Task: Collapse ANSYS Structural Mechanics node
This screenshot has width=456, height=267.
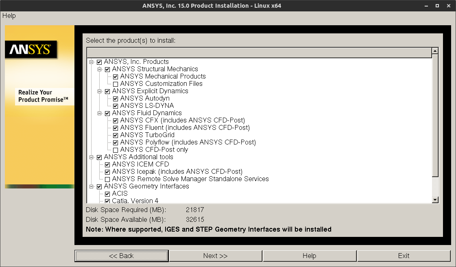Action: point(100,69)
